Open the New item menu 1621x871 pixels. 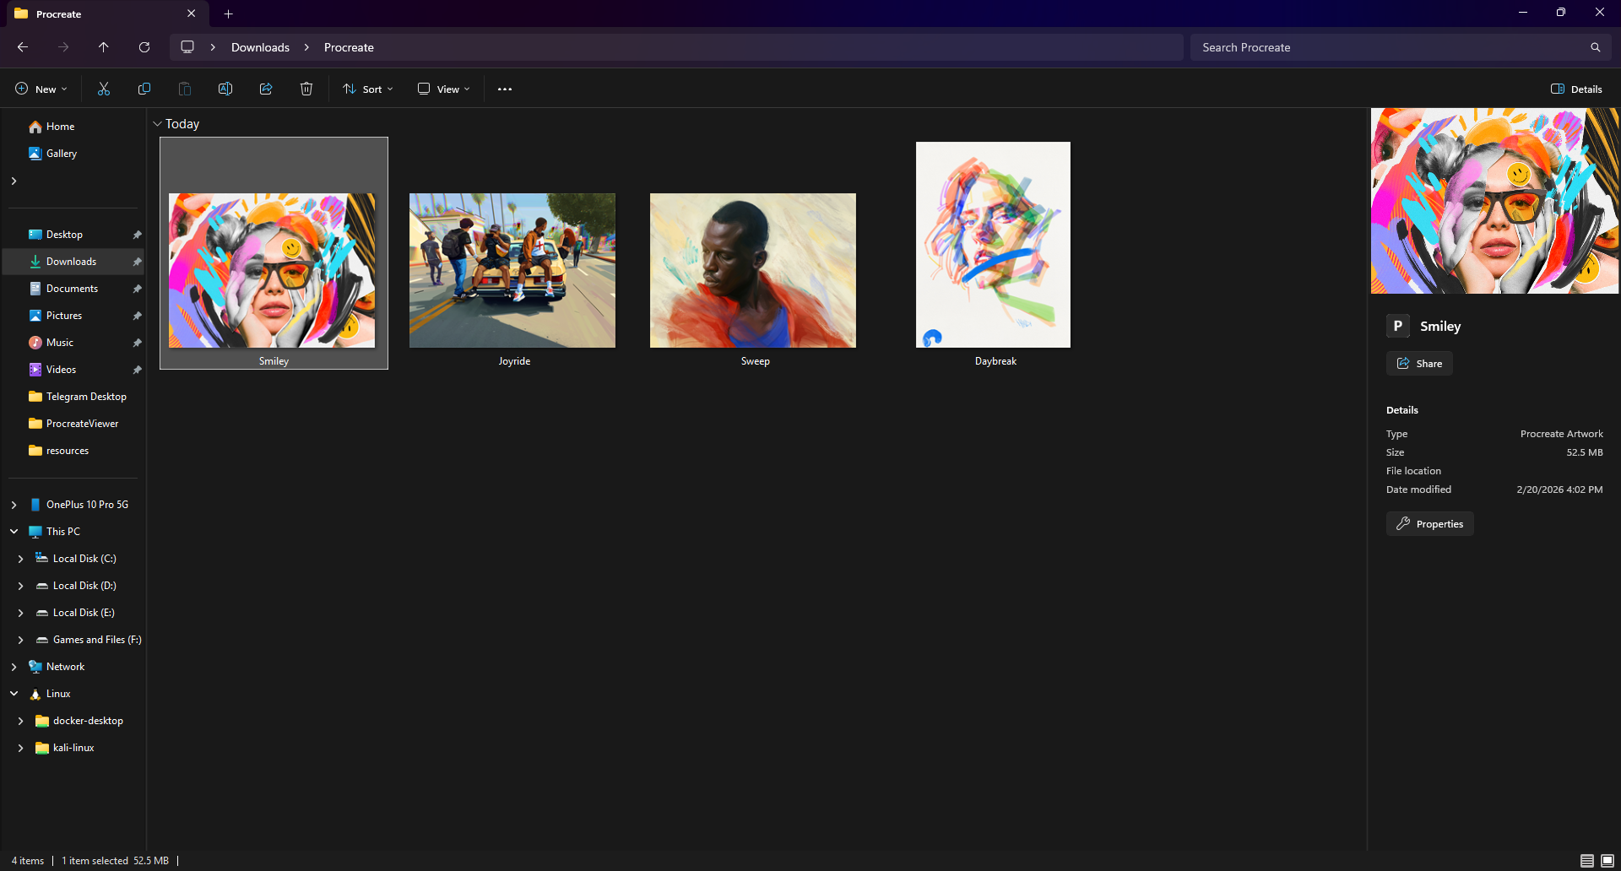pyautogui.click(x=41, y=89)
